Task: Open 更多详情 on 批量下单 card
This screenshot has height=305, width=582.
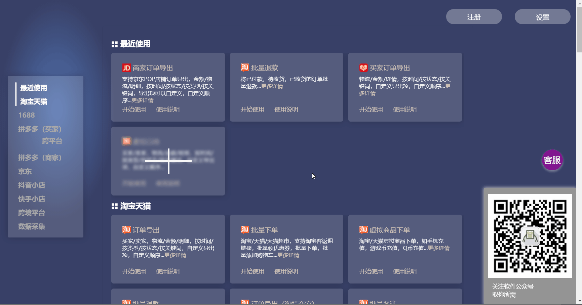Action: (x=288, y=255)
